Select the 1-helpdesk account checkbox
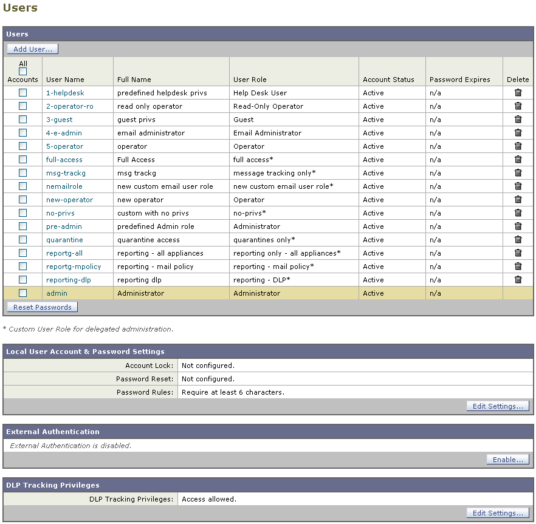Viewport: 536px width, 524px height. (23, 92)
